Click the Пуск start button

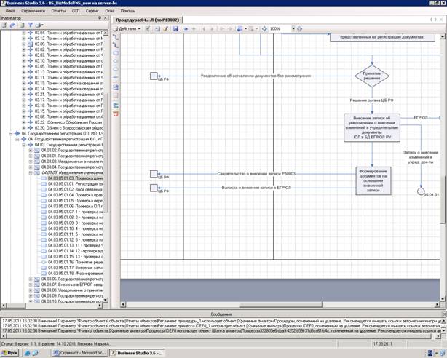9,352
